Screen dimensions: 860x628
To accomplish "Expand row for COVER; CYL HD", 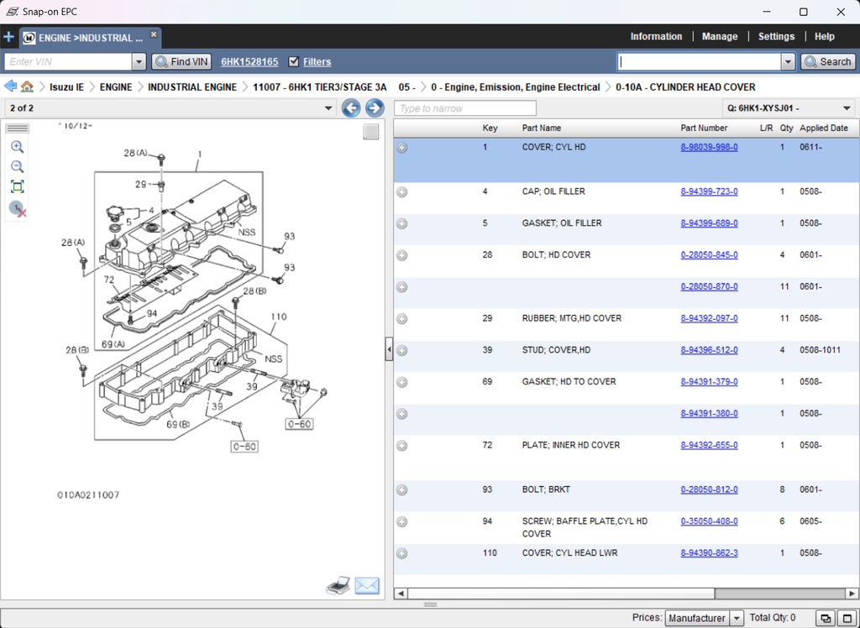I will 402,148.
